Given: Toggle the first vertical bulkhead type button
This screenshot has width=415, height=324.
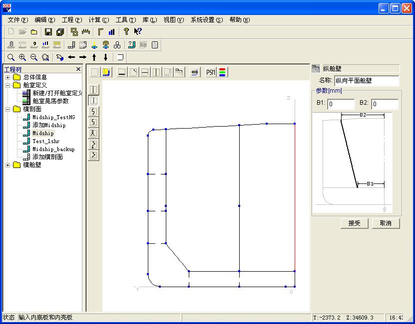Looking at the screenshot, I should 93,90.
